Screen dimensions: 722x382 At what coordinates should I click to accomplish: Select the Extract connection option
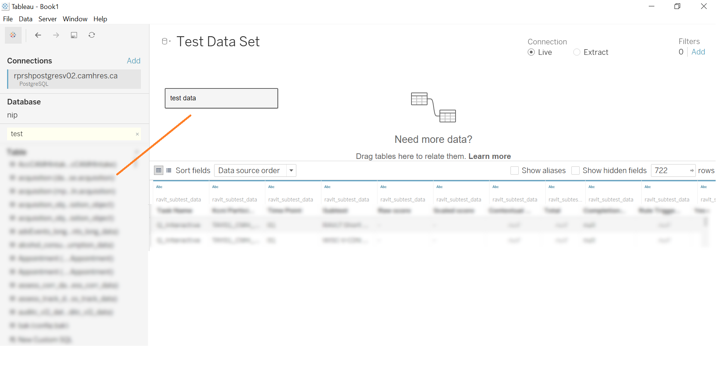click(x=577, y=52)
